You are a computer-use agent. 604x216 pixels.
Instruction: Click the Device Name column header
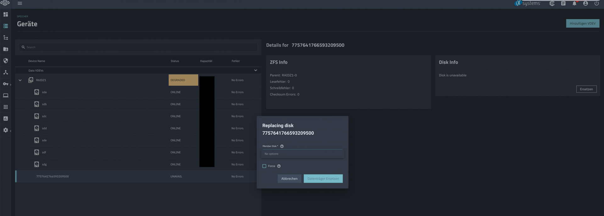pyautogui.click(x=36, y=61)
